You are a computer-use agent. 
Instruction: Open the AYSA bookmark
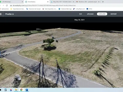(x=89, y=9)
